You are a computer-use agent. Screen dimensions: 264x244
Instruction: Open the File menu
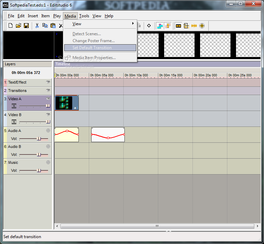tap(11, 16)
